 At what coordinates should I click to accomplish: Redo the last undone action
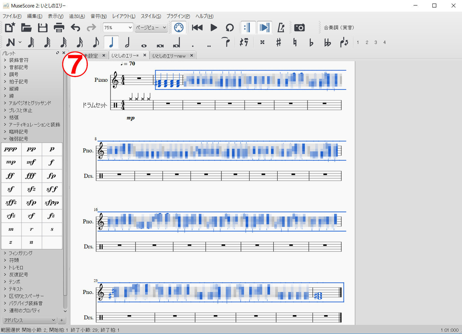click(x=91, y=27)
